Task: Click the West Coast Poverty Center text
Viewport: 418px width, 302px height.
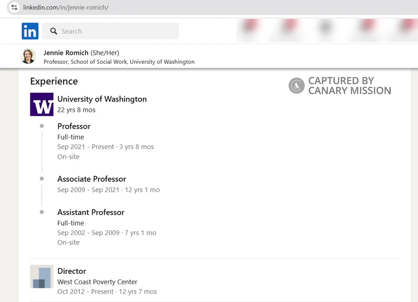Action: pos(97,282)
